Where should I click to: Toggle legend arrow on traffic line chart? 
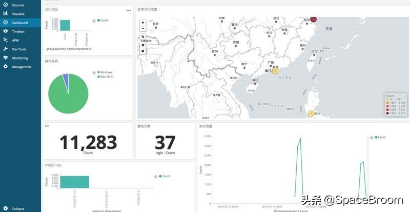point(372,138)
